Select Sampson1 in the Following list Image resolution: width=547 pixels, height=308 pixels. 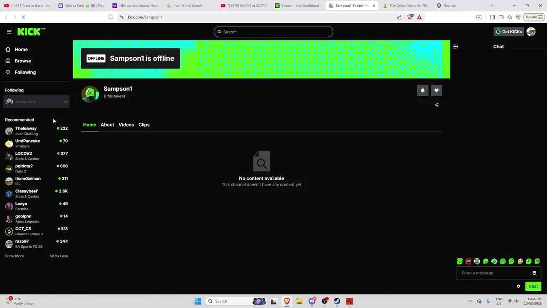36,101
